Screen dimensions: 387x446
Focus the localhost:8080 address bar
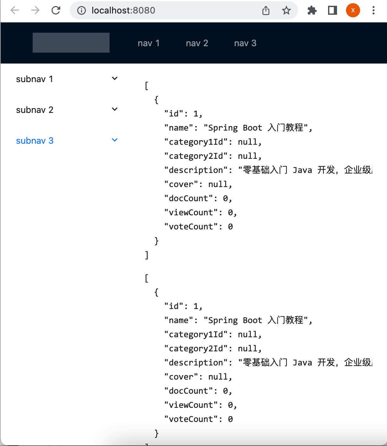(x=184, y=10)
